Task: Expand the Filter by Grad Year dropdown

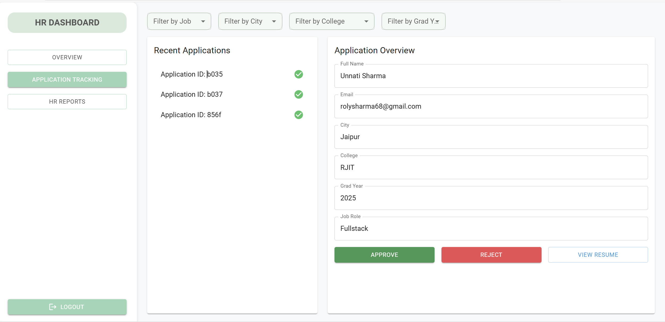Action: (x=413, y=21)
